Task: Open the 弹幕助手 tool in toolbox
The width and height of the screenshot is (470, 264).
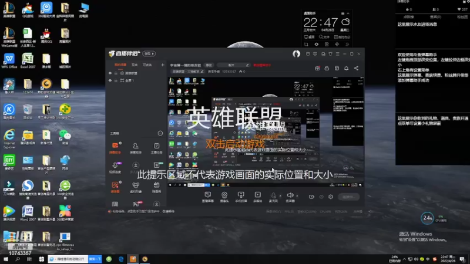Action: point(115,148)
